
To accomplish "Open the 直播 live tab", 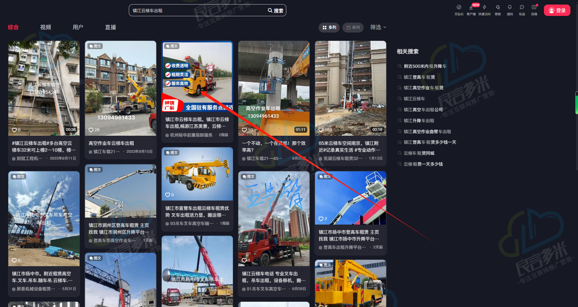I will click(x=111, y=27).
